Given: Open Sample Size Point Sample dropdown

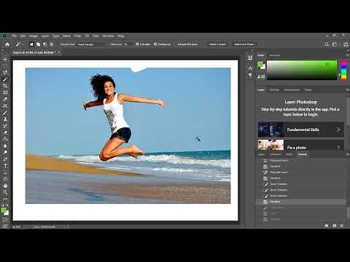Looking at the screenshot, I should [92, 44].
